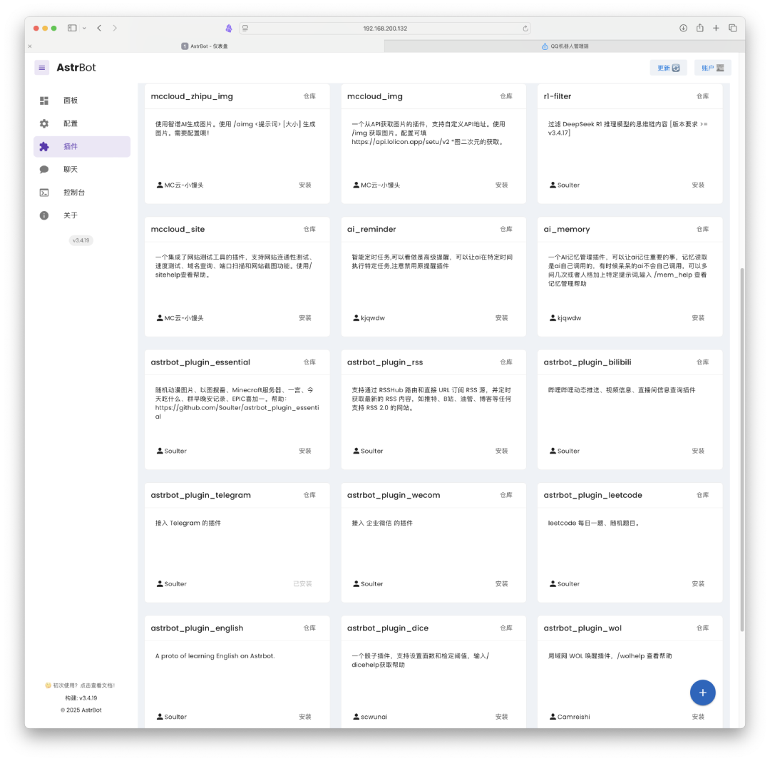Click the v3.4.19 version chip
The width and height of the screenshot is (770, 761).
[x=81, y=241]
